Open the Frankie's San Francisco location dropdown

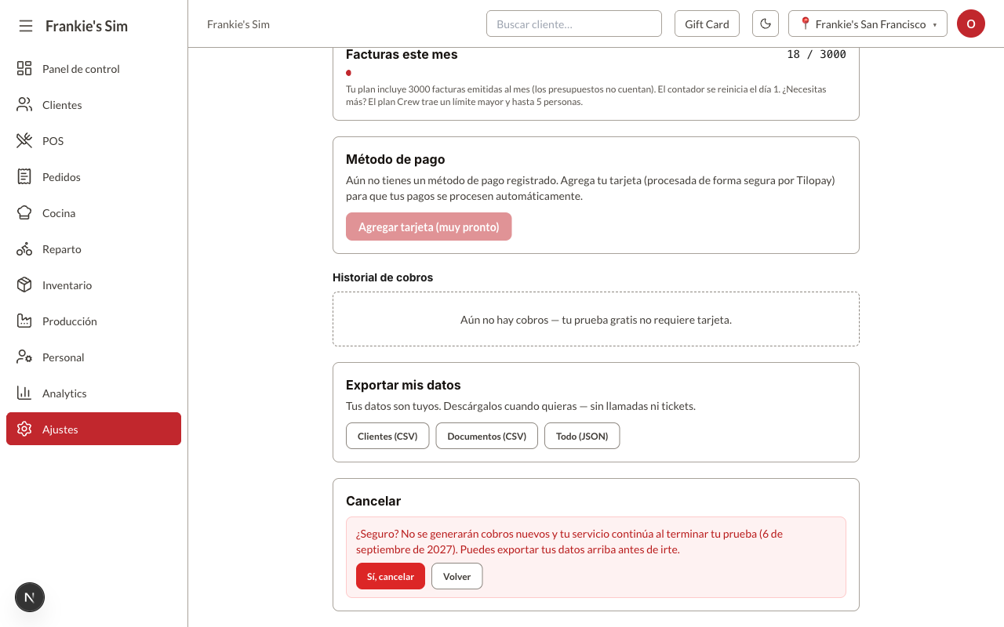coord(868,24)
